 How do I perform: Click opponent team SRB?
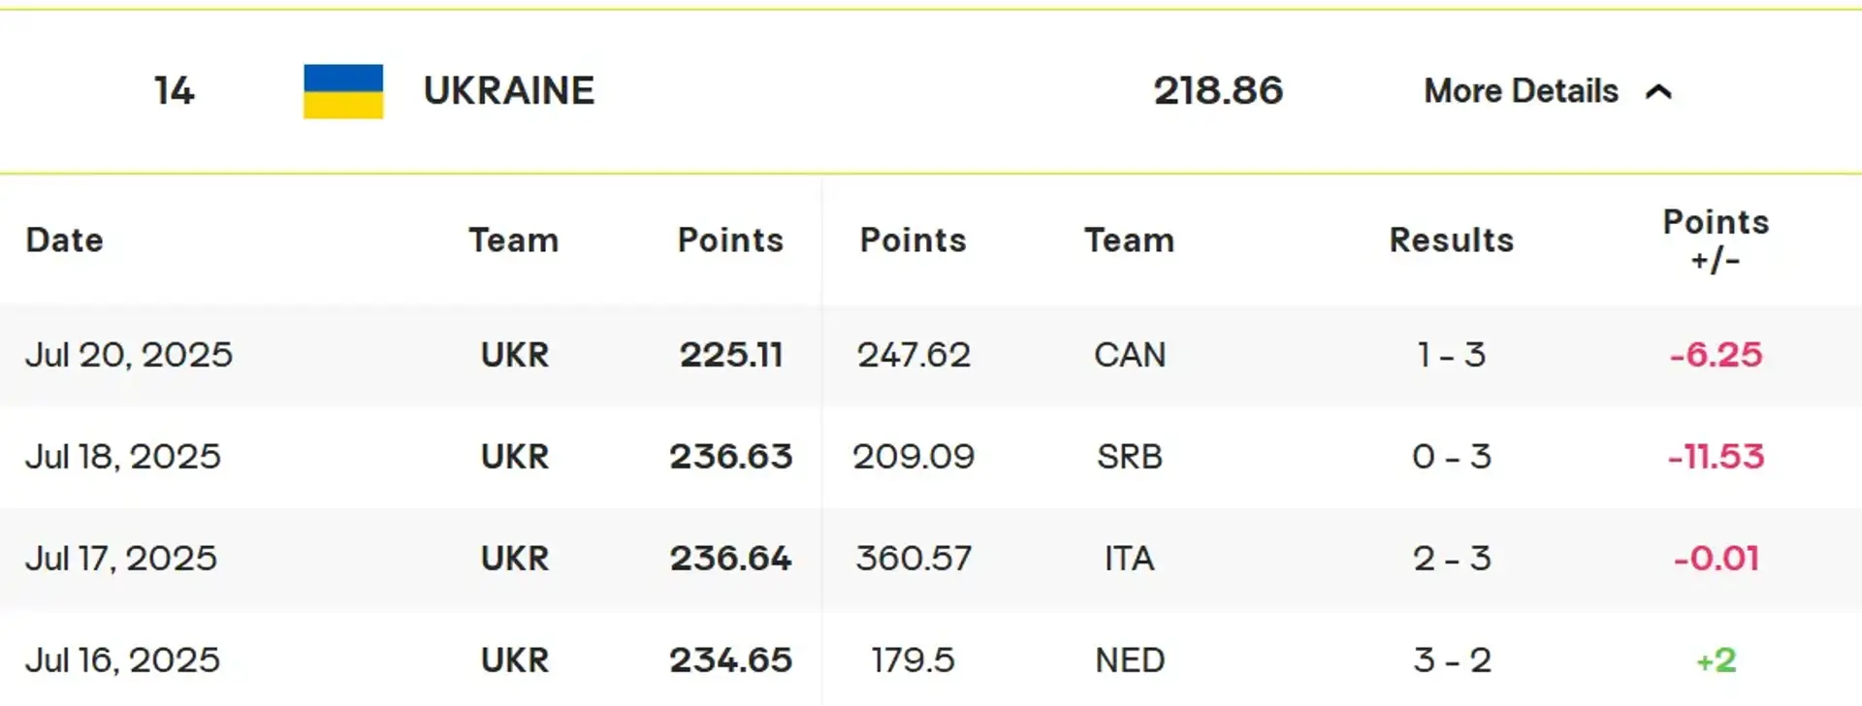tap(1130, 457)
